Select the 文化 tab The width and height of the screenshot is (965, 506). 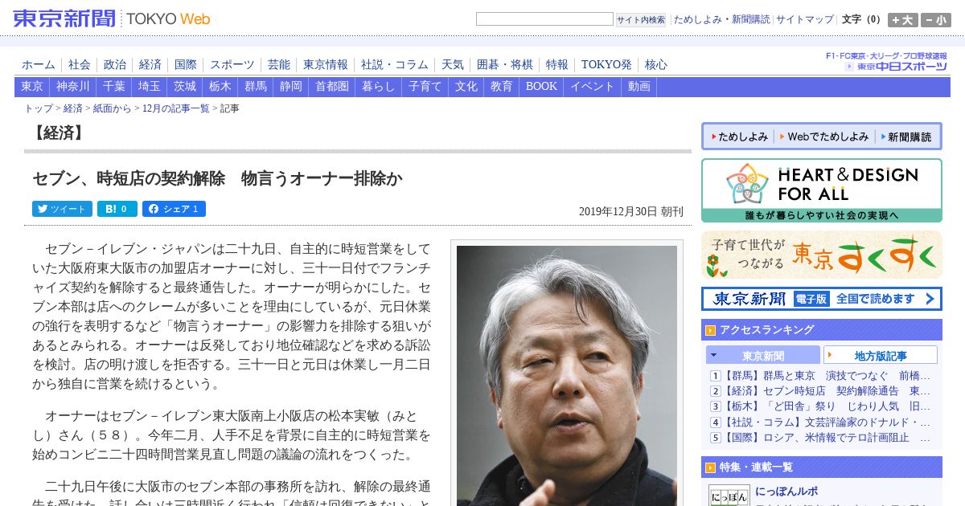click(466, 87)
